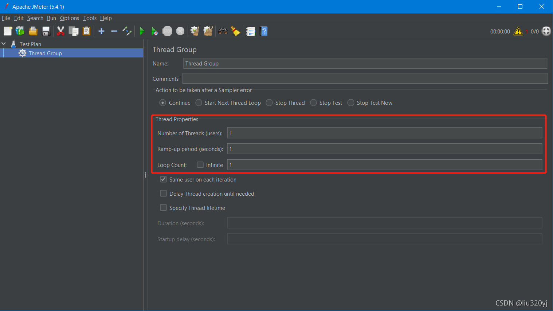Click the yellow warning log icon
Viewport: 553px width, 311px height.
[518, 31]
